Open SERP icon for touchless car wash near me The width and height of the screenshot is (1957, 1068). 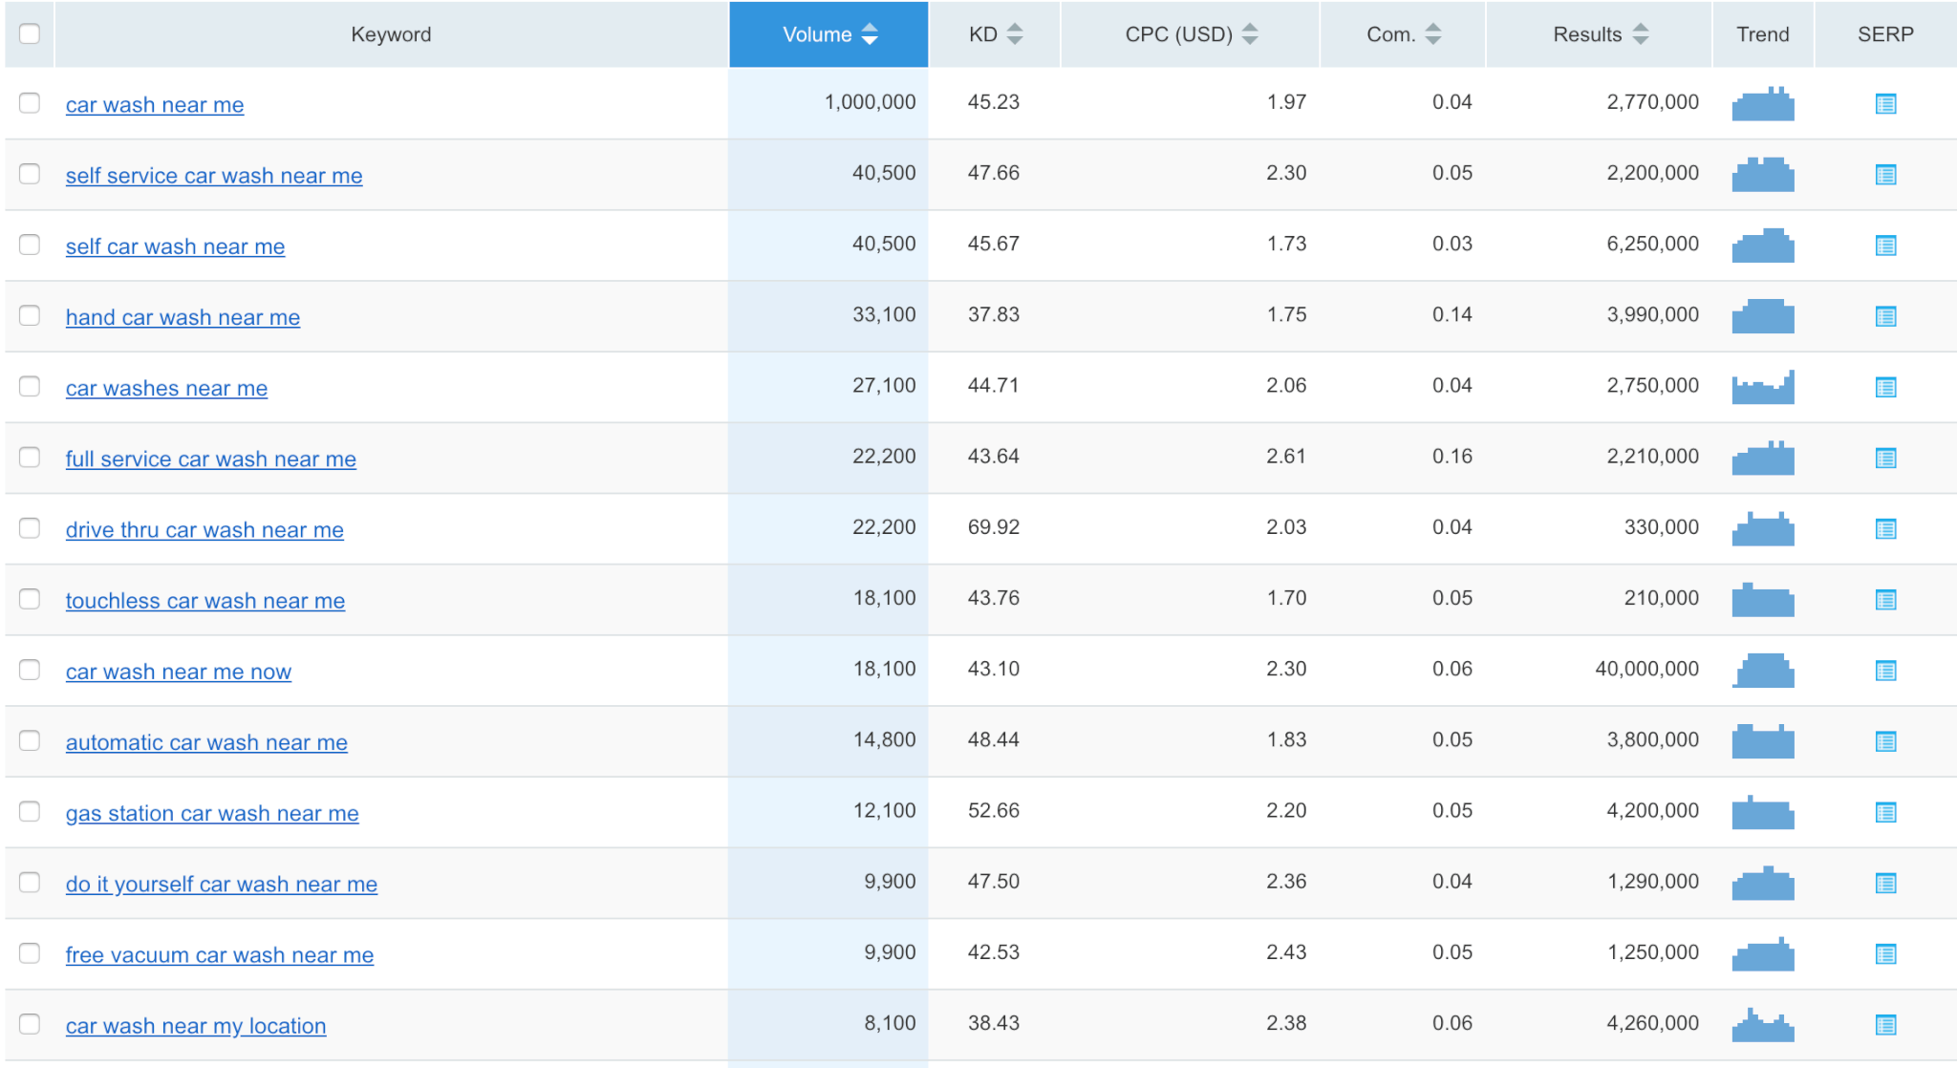tap(1886, 600)
